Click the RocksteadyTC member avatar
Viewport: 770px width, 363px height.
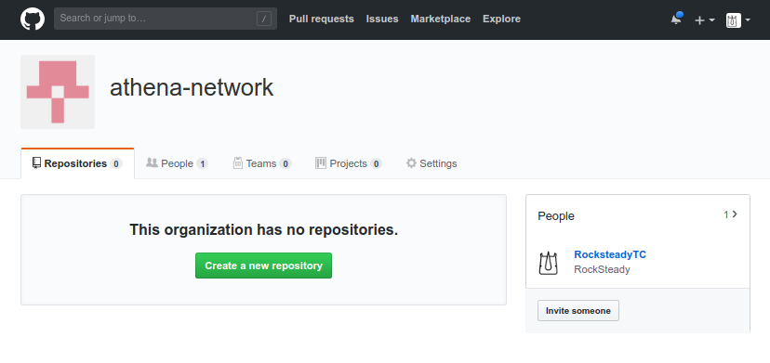tap(548, 263)
